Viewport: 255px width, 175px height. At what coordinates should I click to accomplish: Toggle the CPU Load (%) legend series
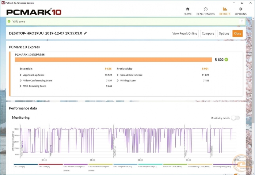point(26,166)
